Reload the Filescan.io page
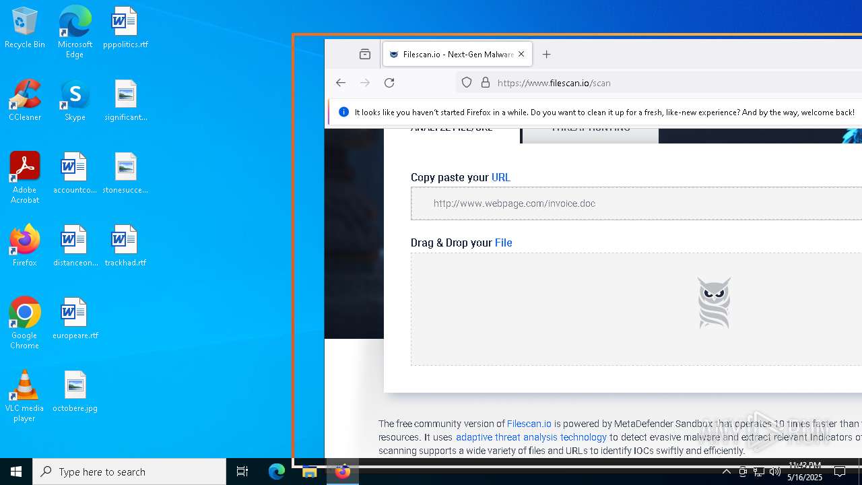Image resolution: width=862 pixels, height=485 pixels. 389,83
